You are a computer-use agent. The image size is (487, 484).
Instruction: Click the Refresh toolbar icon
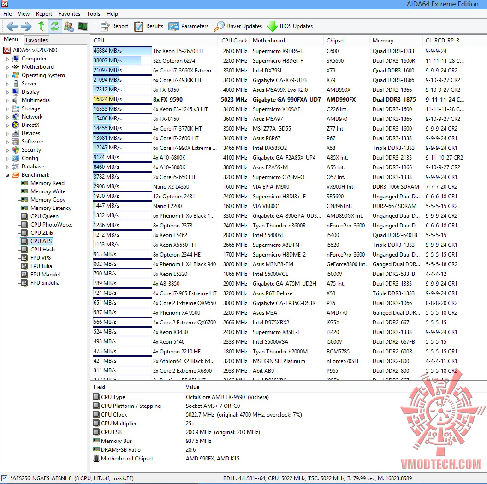pyautogui.click(x=55, y=26)
